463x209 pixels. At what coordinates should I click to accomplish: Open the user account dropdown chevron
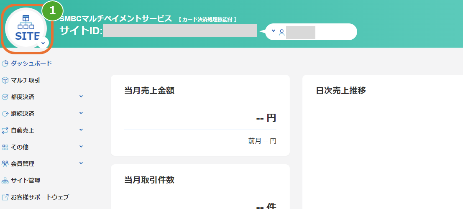274,31
